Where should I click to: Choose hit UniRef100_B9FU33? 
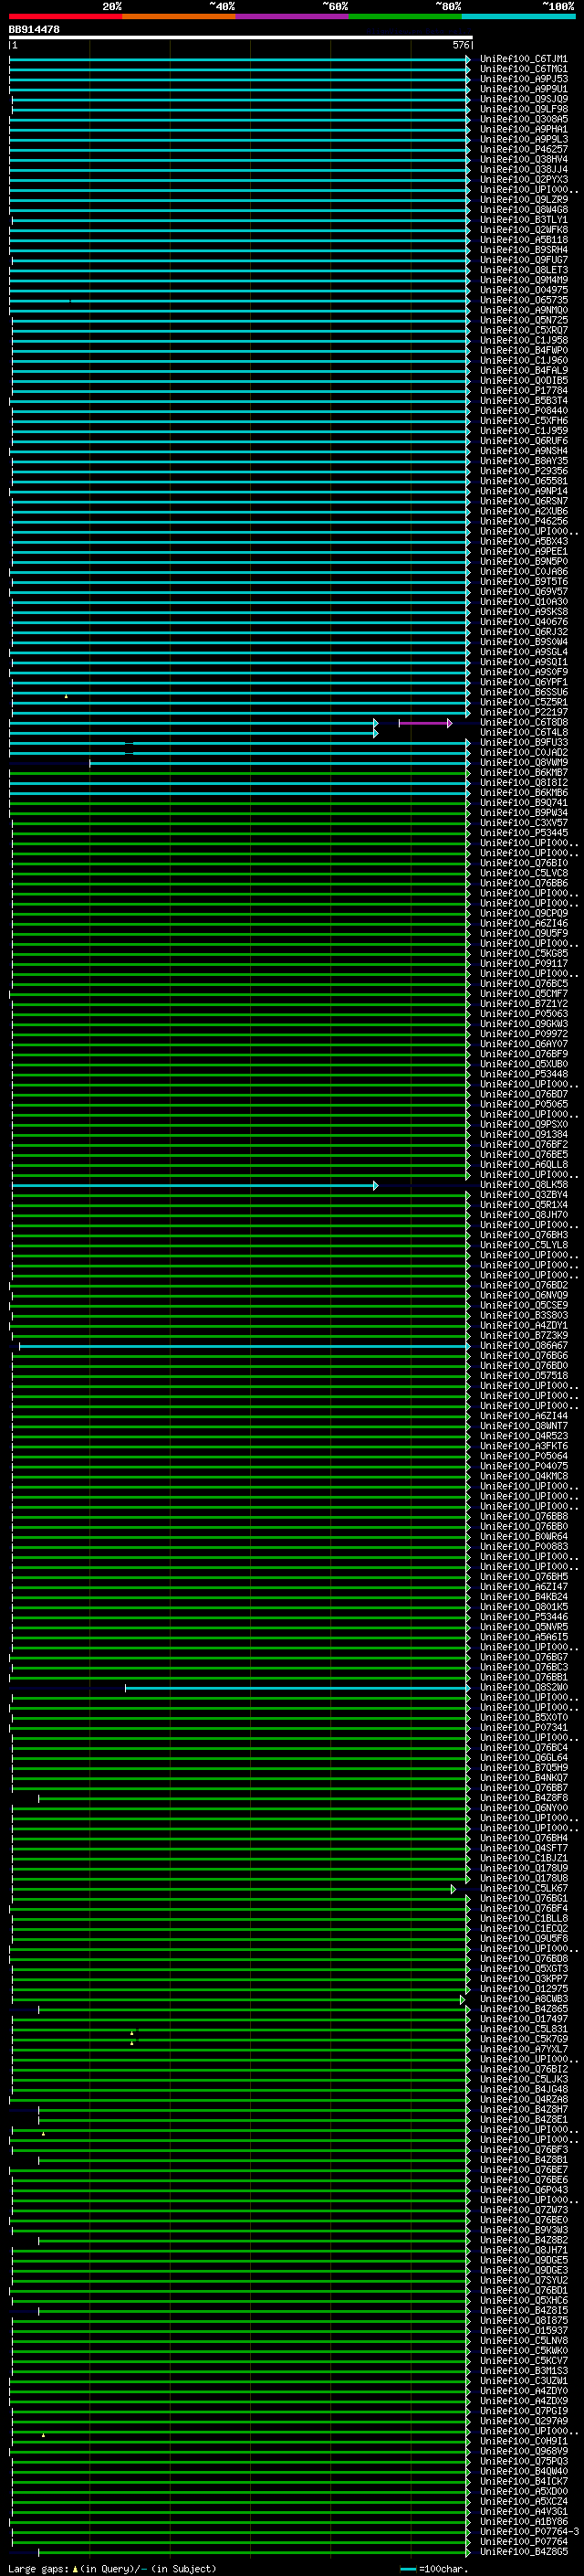(x=524, y=742)
